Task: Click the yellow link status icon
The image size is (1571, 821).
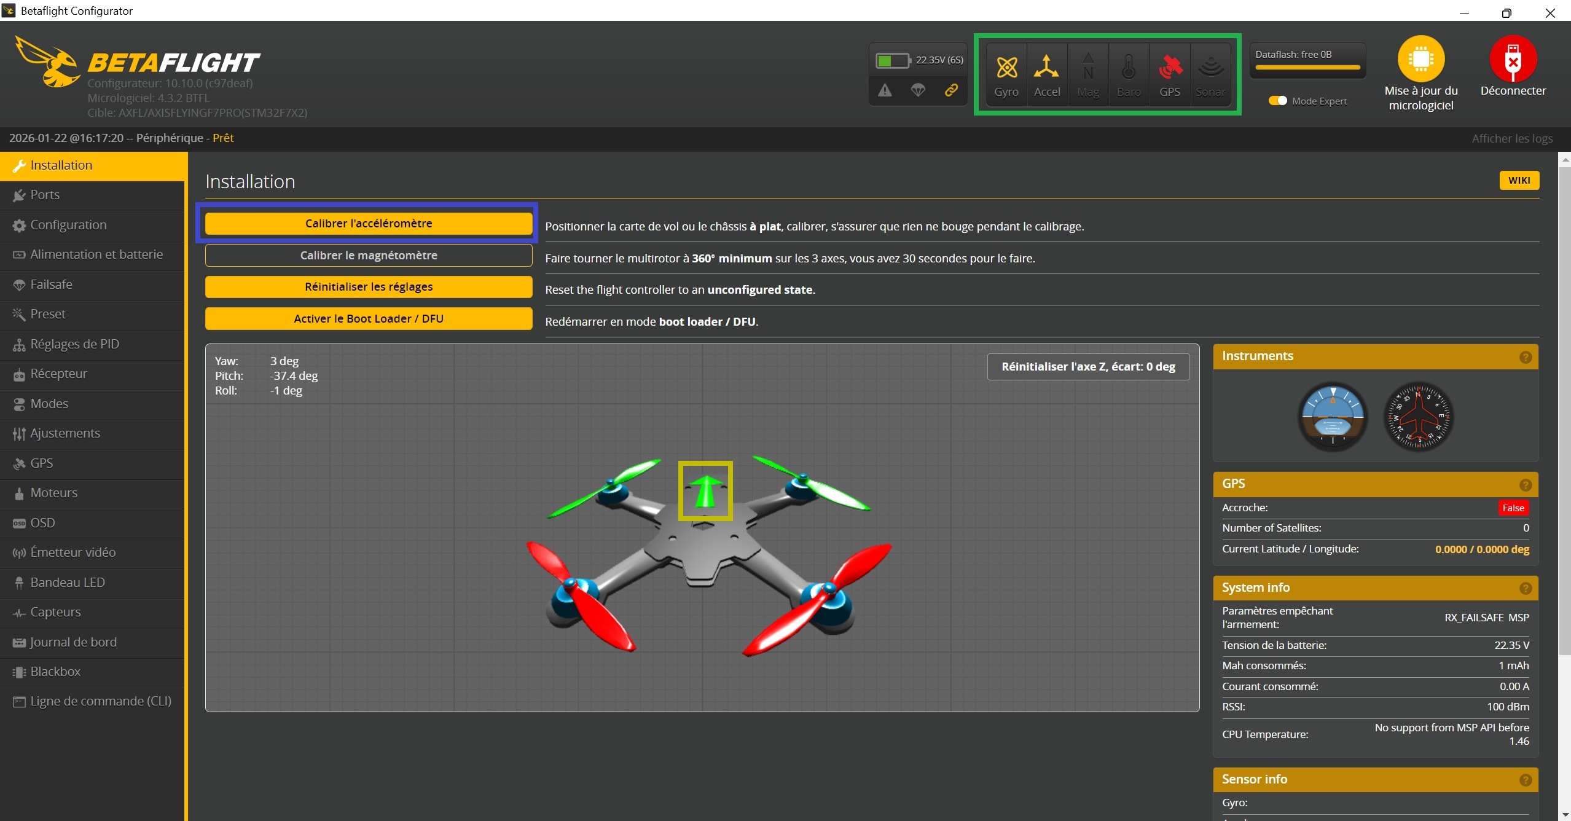Action: (951, 90)
